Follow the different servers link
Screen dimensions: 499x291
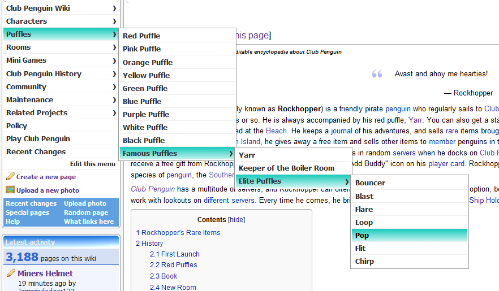pos(229,201)
